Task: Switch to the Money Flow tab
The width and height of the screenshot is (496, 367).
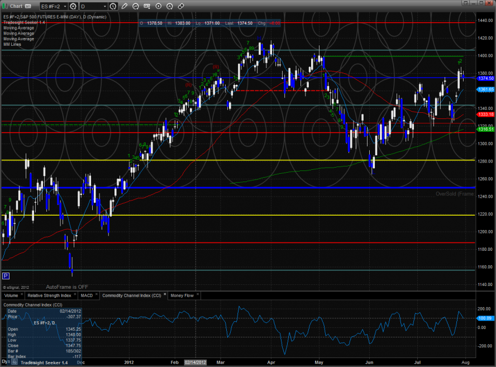Action: 182,295
